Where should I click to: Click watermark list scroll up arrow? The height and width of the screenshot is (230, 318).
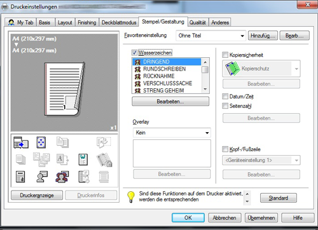205,62
